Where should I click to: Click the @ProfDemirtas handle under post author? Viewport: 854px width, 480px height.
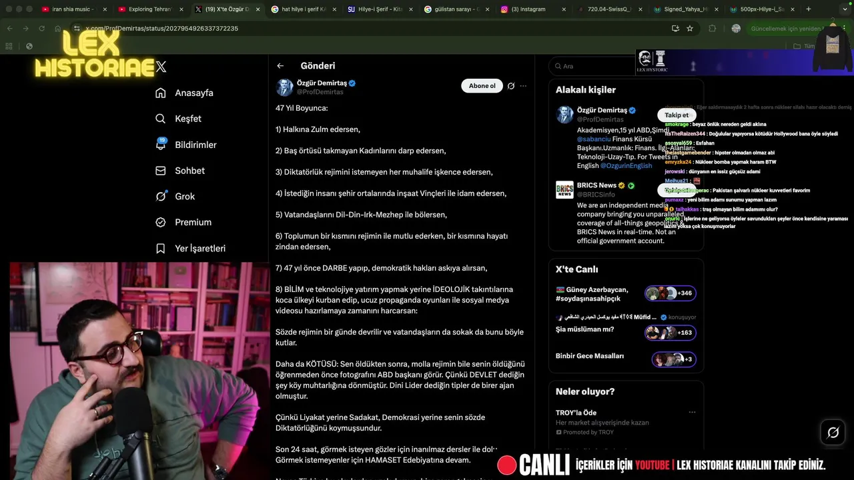click(320, 92)
